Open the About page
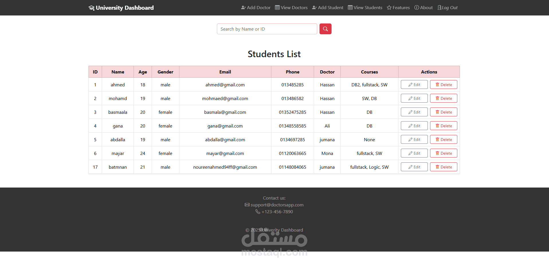This screenshot has height=263, width=549. click(423, 8)
